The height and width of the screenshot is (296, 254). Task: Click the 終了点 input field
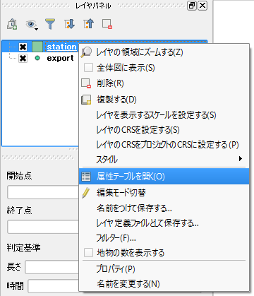[43, 227]
